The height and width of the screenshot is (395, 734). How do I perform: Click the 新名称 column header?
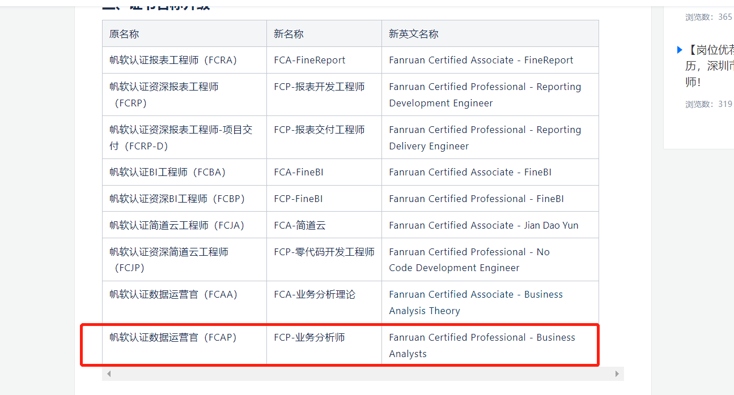tap(324, 34)
